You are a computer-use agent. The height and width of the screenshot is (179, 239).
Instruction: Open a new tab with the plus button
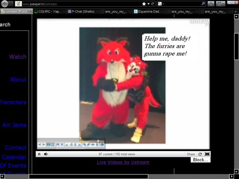(235, 12)
